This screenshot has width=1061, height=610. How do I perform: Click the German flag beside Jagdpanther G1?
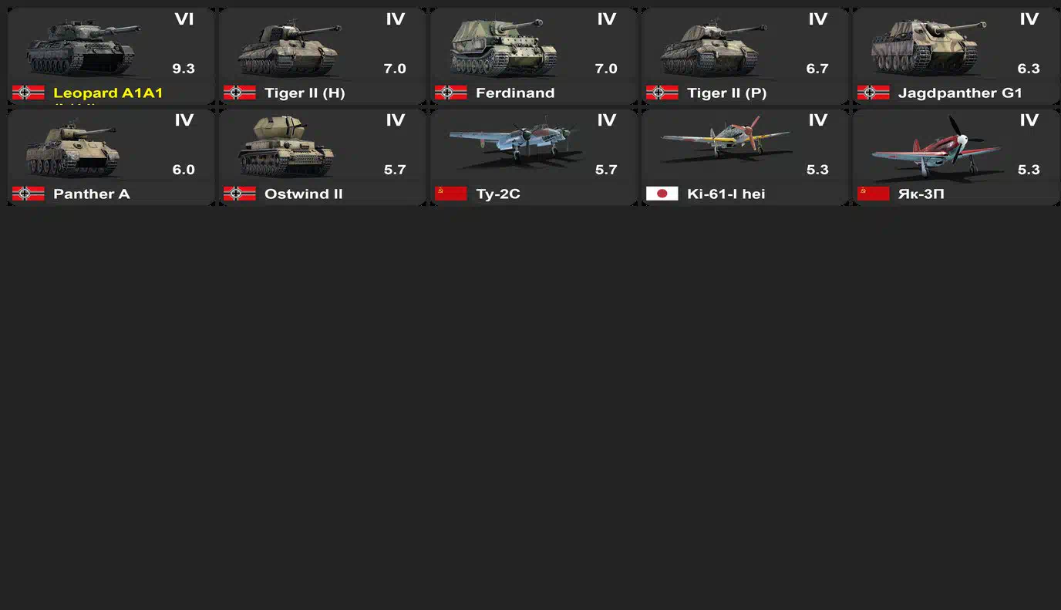[x=873, y=93]
